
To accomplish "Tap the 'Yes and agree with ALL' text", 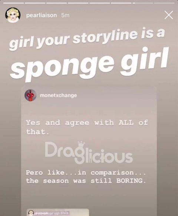I will (80, 123).
